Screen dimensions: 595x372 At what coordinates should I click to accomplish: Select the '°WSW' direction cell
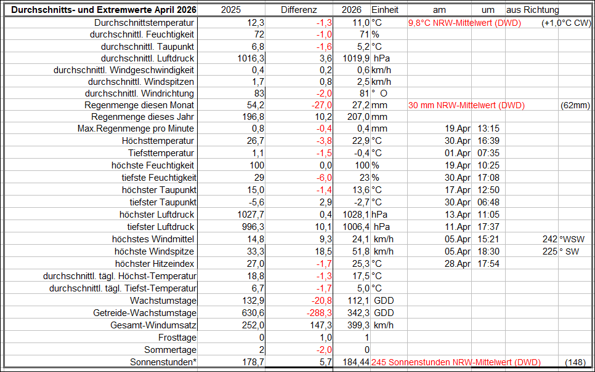(572, 239)
